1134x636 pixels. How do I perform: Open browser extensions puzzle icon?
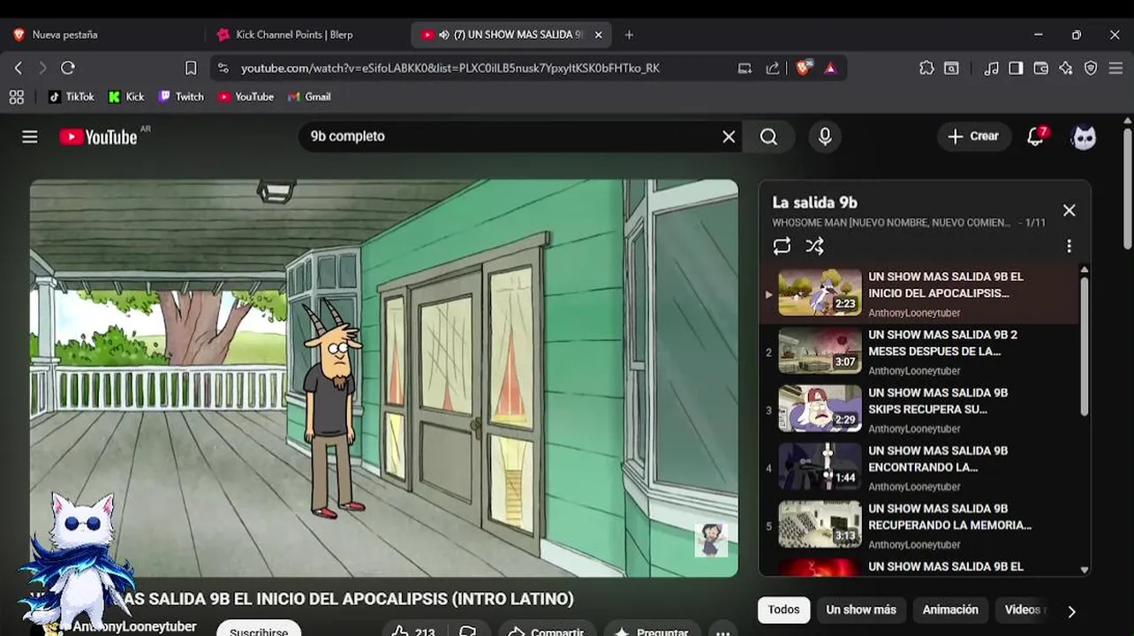pos(926,68)
